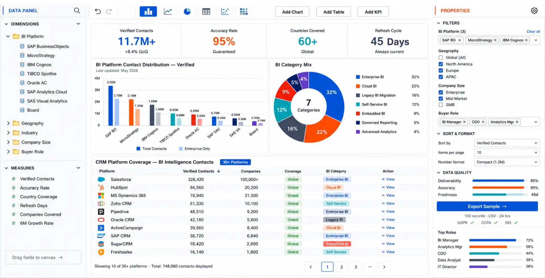Click the Salesforce logo icon
Viewport: 545px width, 278px height.
pyautogui.click(x=101, y=179)
